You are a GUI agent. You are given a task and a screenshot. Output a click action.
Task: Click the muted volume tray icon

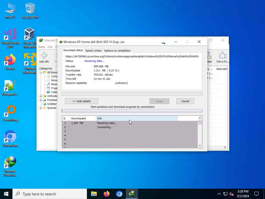pos(232,194)
